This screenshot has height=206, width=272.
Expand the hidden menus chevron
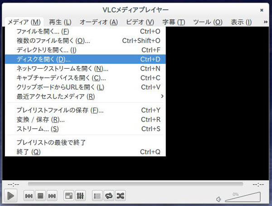265,22
